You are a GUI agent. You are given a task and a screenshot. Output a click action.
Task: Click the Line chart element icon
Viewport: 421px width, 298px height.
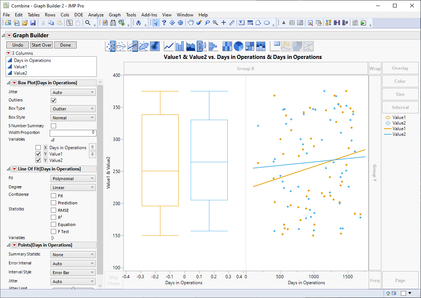coord(169,46)
